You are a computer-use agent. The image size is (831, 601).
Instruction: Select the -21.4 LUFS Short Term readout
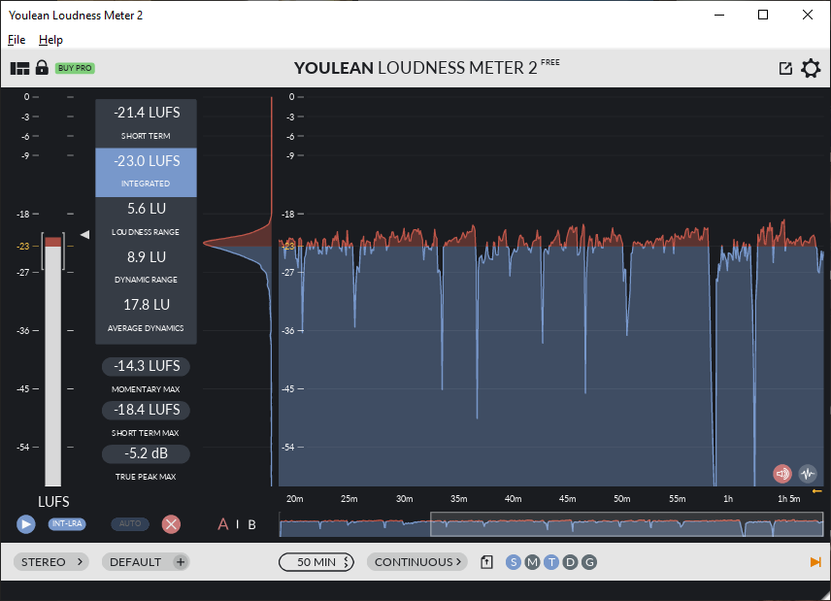(x=146, y=123)
